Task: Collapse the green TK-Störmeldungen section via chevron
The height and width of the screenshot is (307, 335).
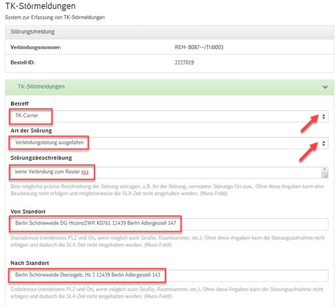Action: (325, 87)
